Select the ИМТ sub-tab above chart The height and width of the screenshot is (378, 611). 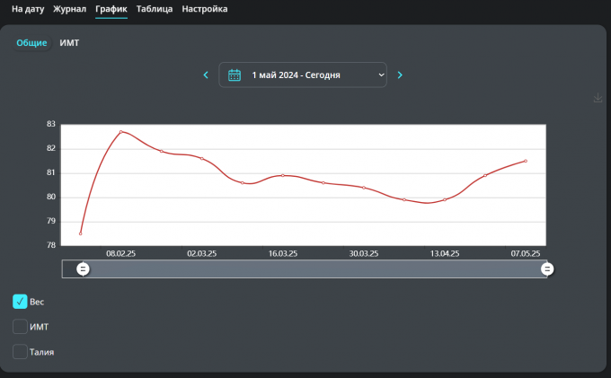pos(69,43)
